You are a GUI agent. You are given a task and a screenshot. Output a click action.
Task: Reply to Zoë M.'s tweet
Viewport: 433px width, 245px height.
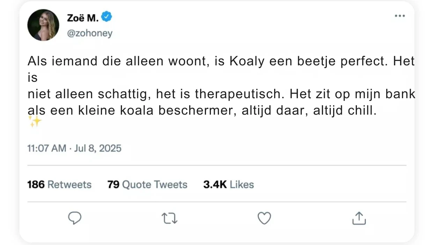pyautogui.click(x=74, y=218)
